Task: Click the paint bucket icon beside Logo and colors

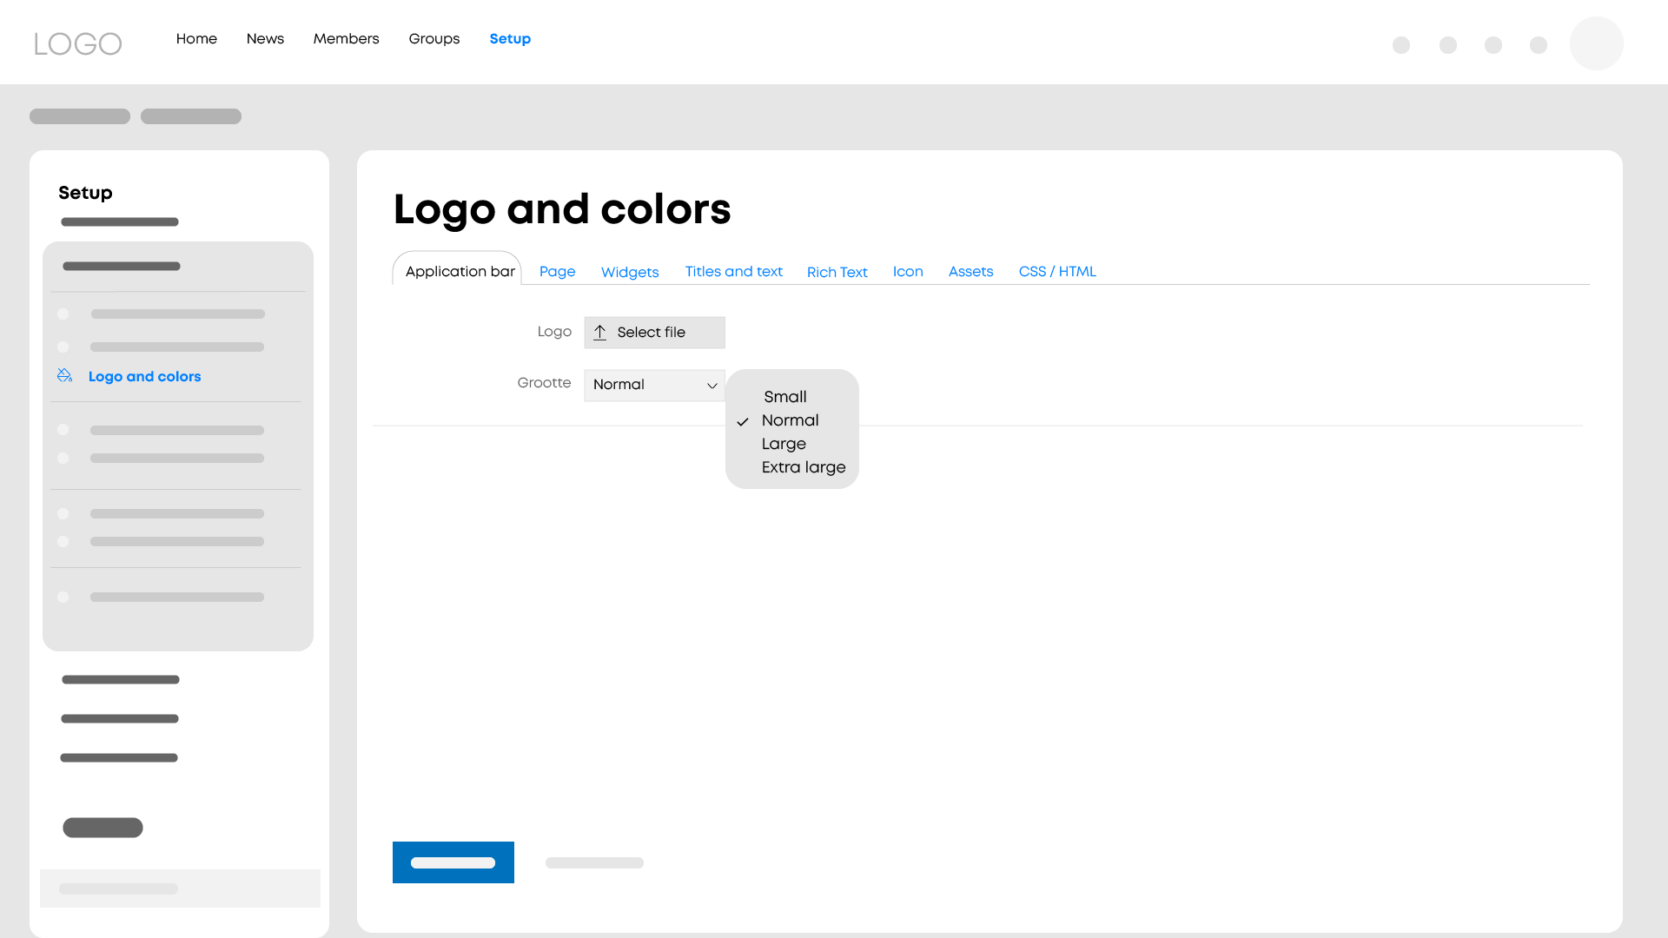Action: tap(64, 375)
